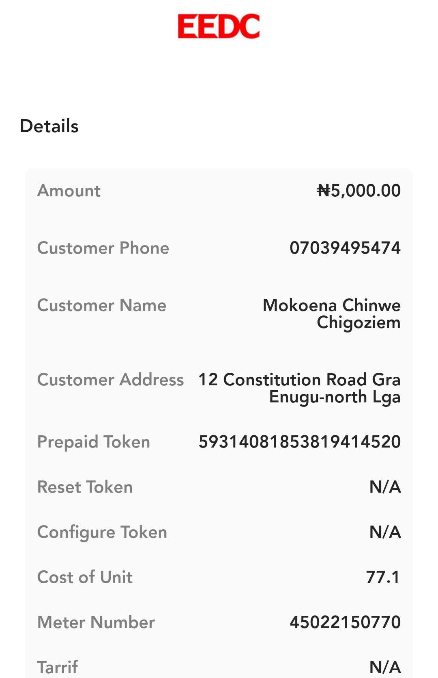Tap the Meter Number label
The height and width of the screenshot is (678, 438).
point(96,622)
